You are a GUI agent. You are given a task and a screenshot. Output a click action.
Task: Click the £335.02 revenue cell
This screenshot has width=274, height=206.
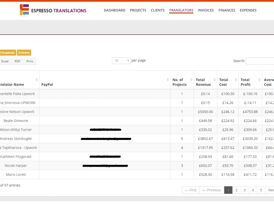pyautogui.click(x=205, y=130)
